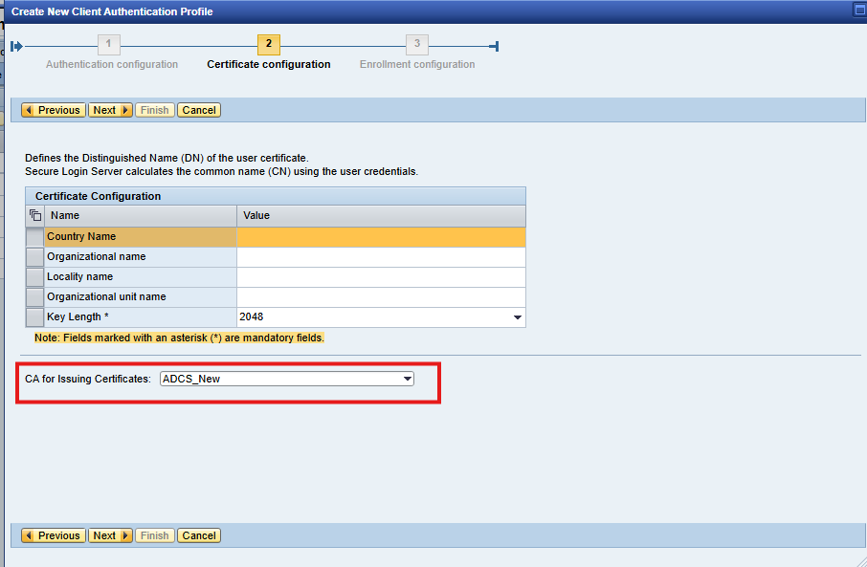Click the roadmap start arrow icon
This screenshot has width=867, height=567.
coord(16,46)
